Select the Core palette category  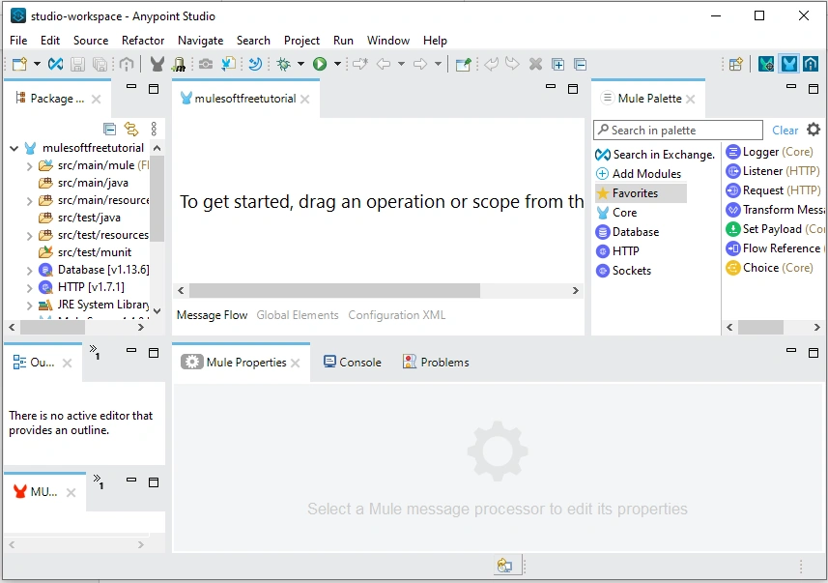(616, 213)
